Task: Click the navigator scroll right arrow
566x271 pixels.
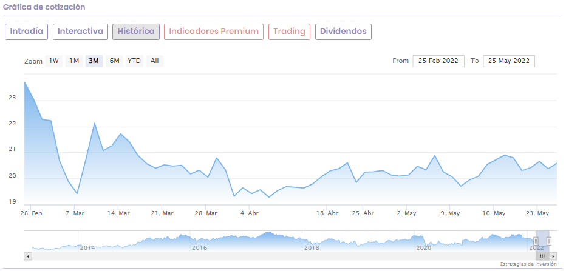Action: coord(554,256)
